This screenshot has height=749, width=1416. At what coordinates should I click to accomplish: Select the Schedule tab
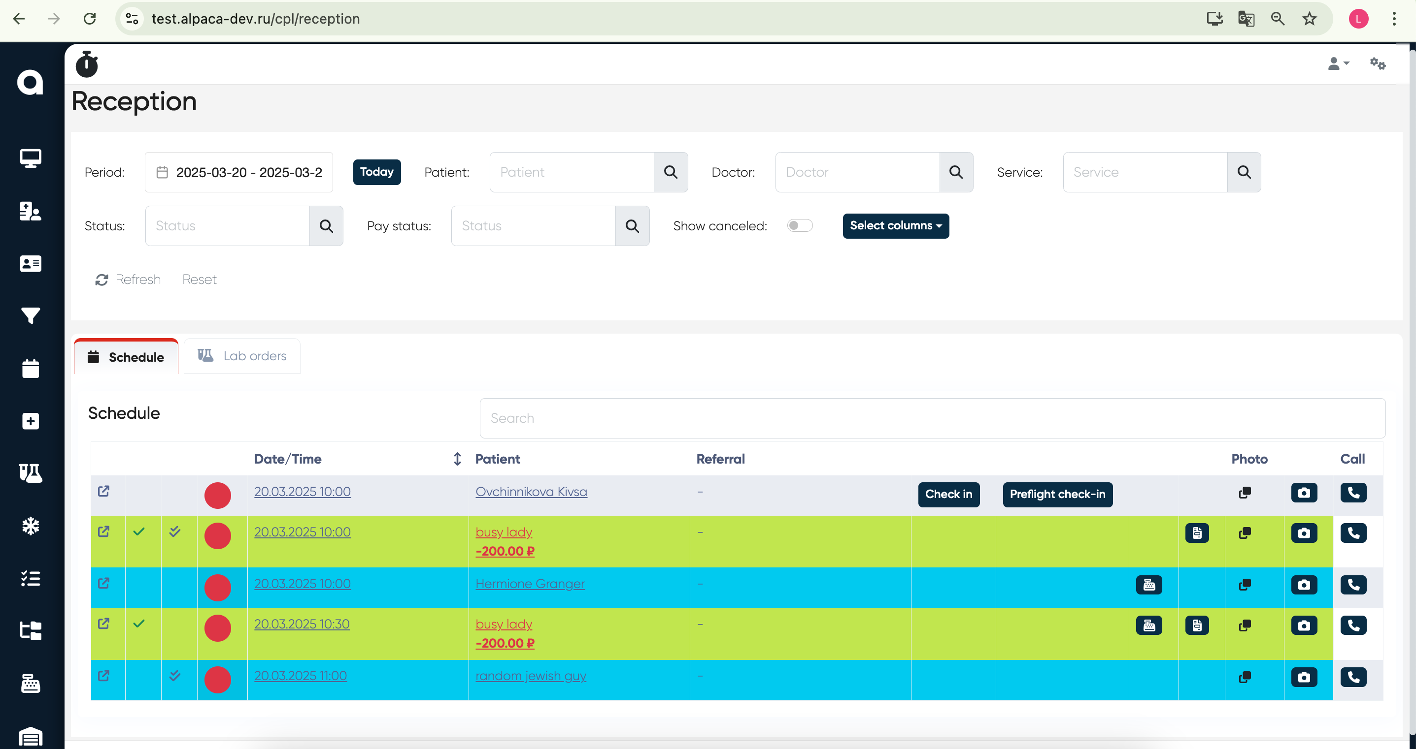pos(126,357)
